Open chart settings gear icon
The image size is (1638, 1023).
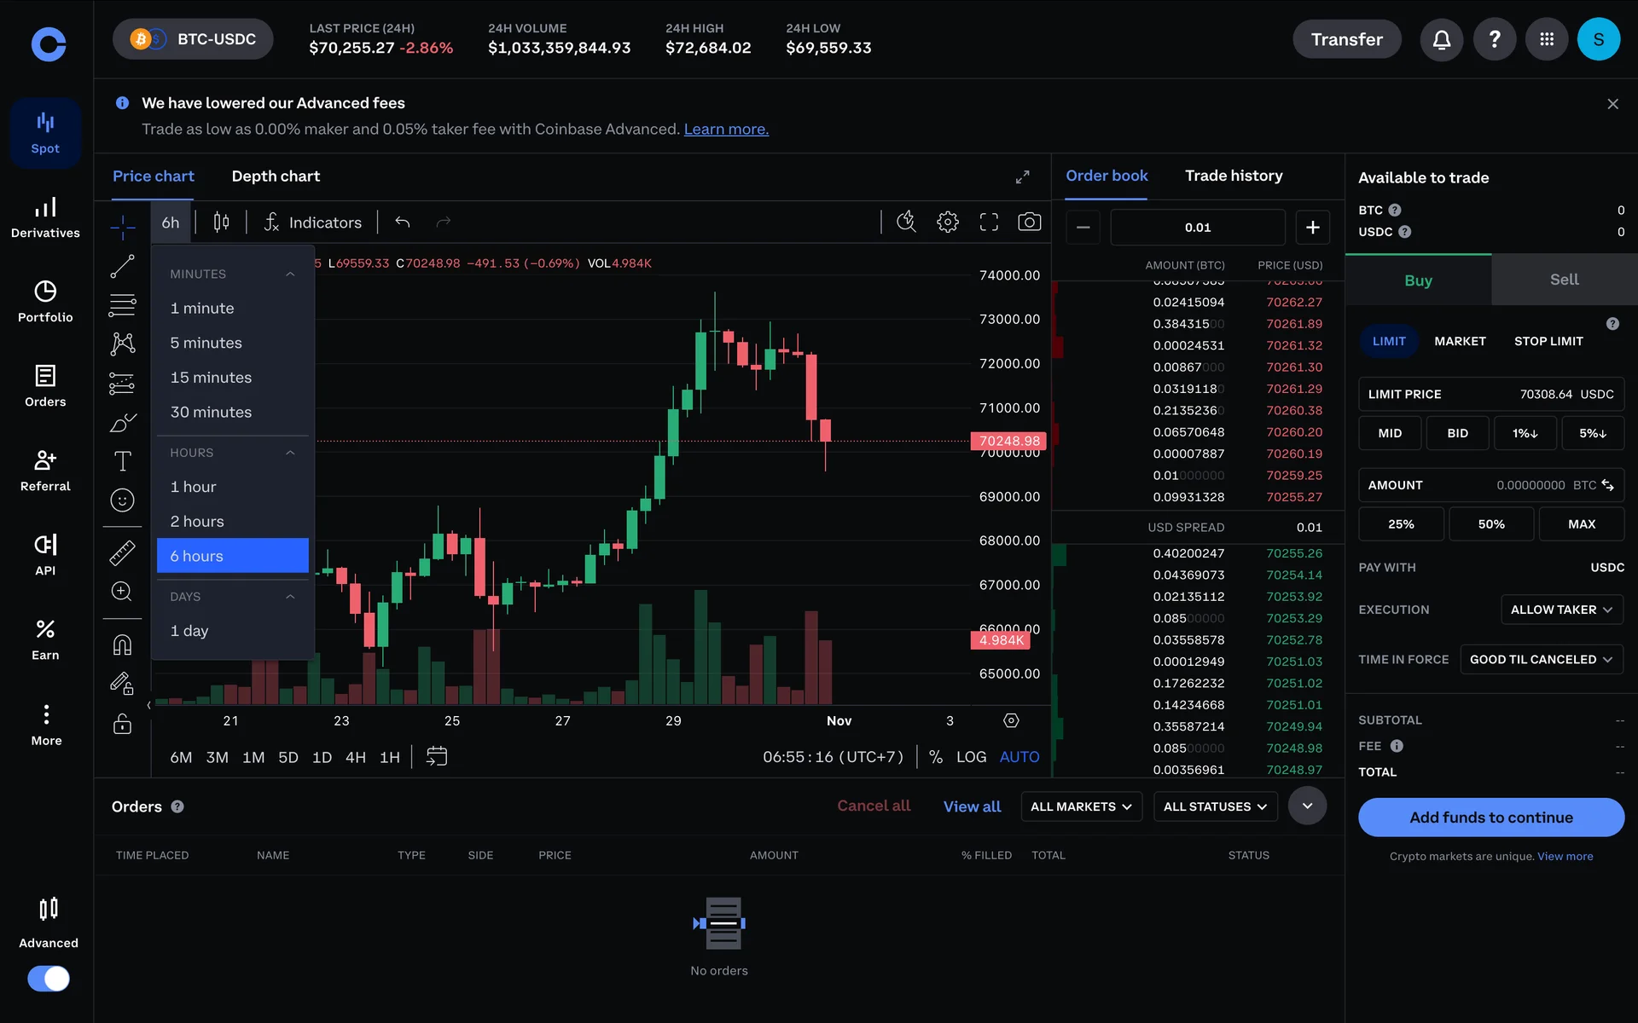pyautogui.click(x=947, y=223)
